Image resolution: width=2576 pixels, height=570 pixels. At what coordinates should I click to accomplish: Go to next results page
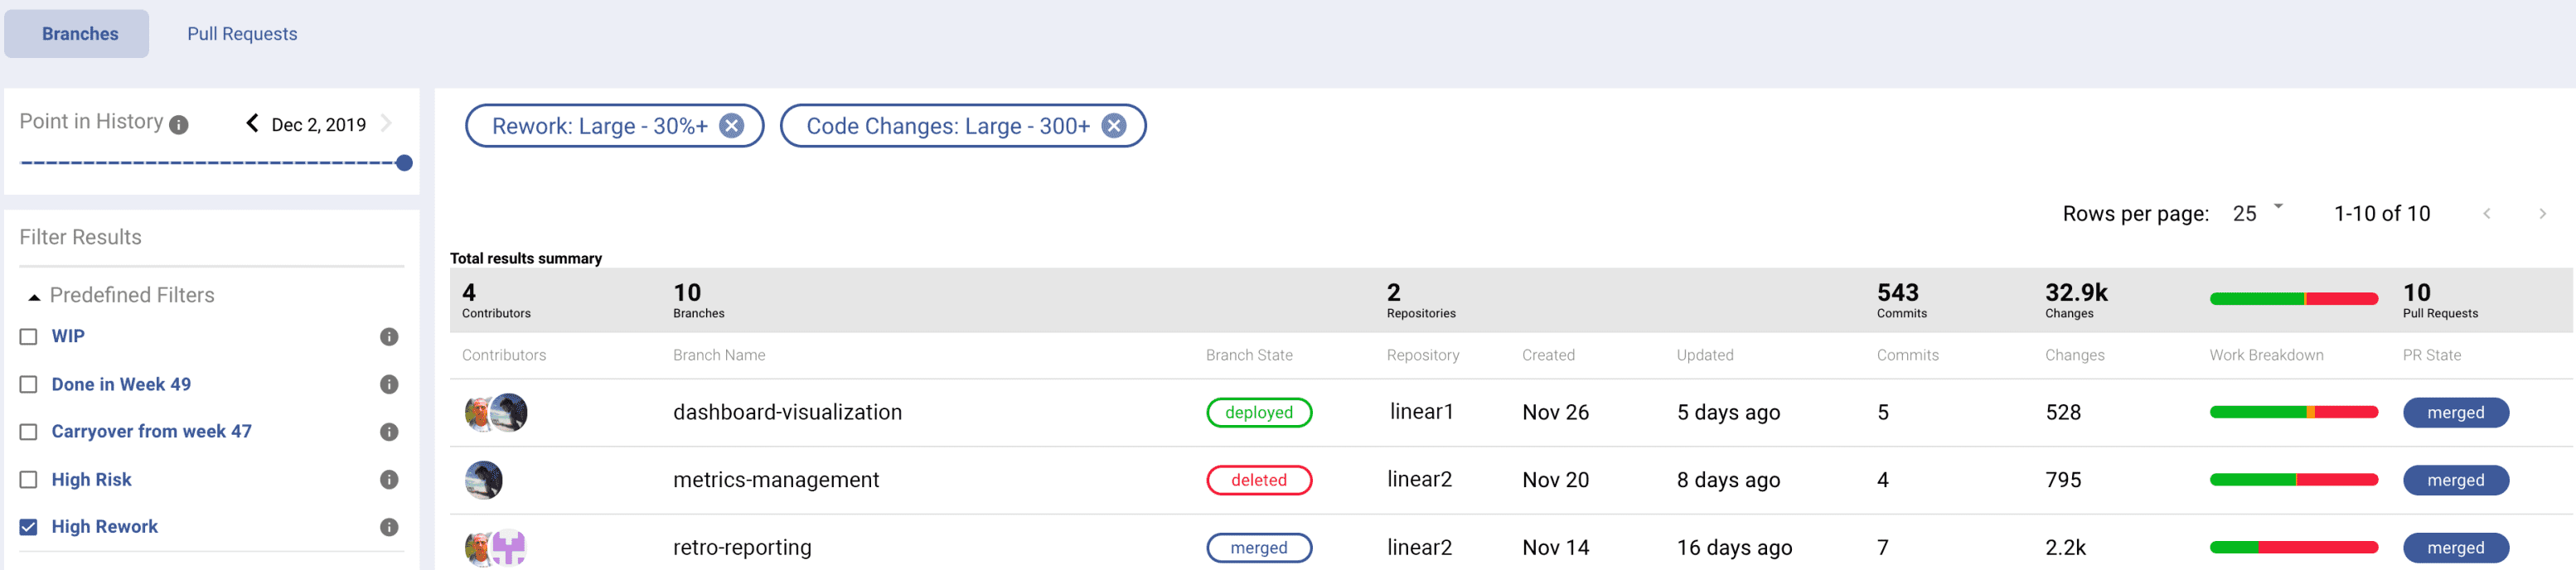coord(2543,214)
